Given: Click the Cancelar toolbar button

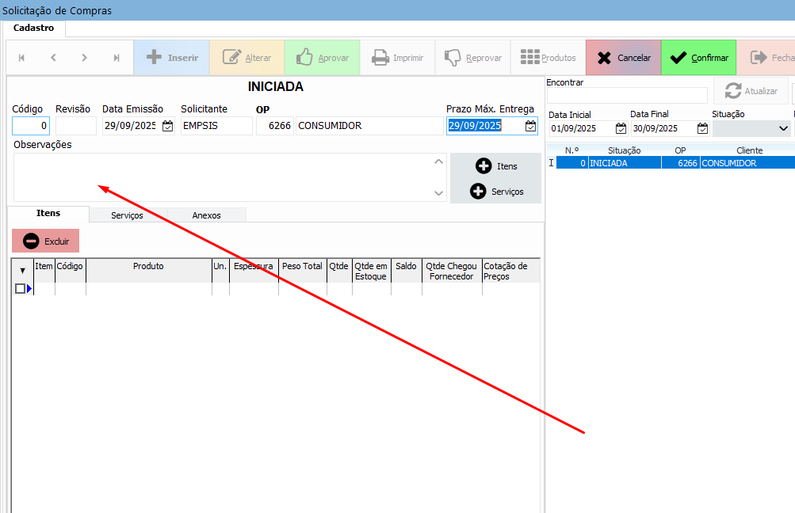Looking at the screenshot, I should click(623, 58).
